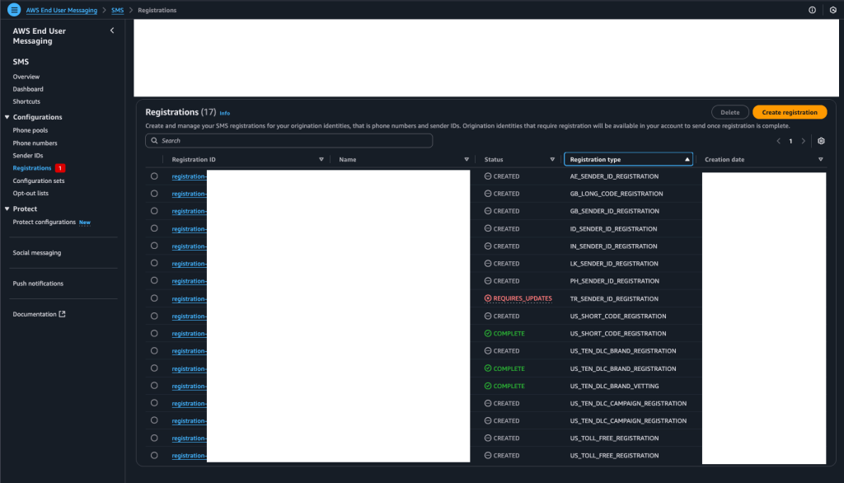The image size is (844, 483).
Task: Open the Sender IDs page
Action: point(26,154)
